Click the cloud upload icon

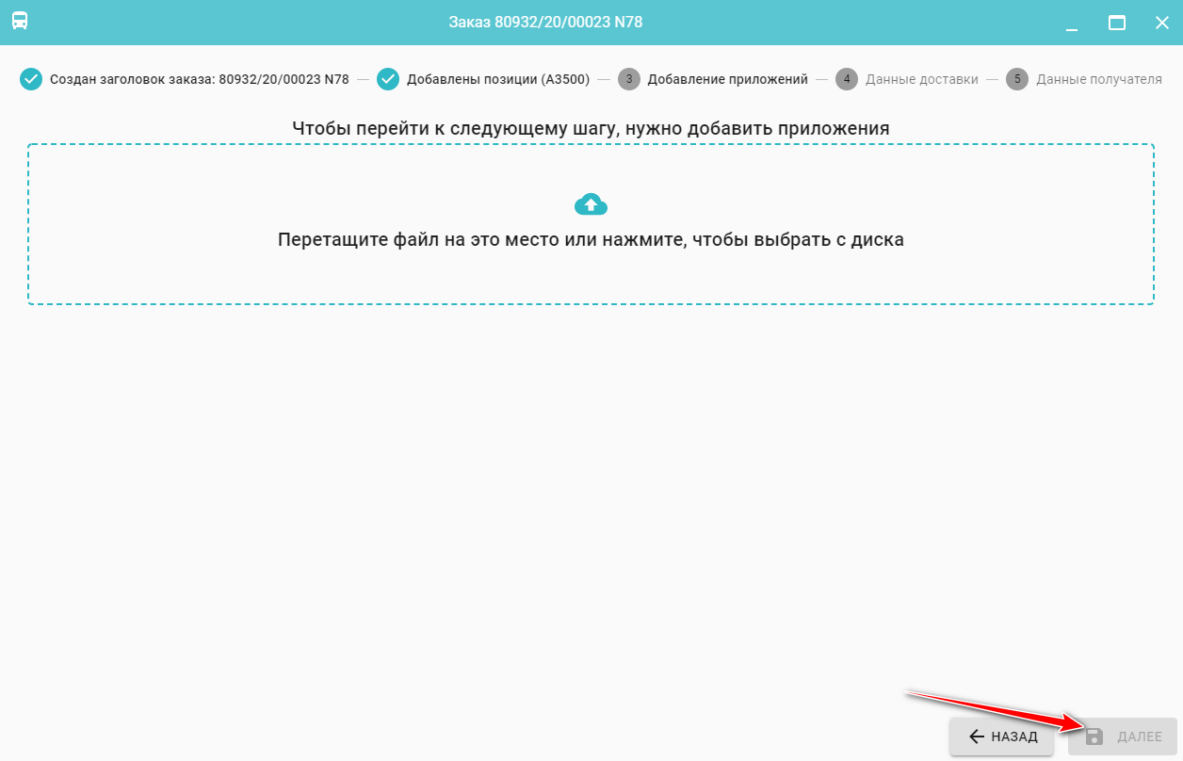pyautogui.click(x=591, y=203)
